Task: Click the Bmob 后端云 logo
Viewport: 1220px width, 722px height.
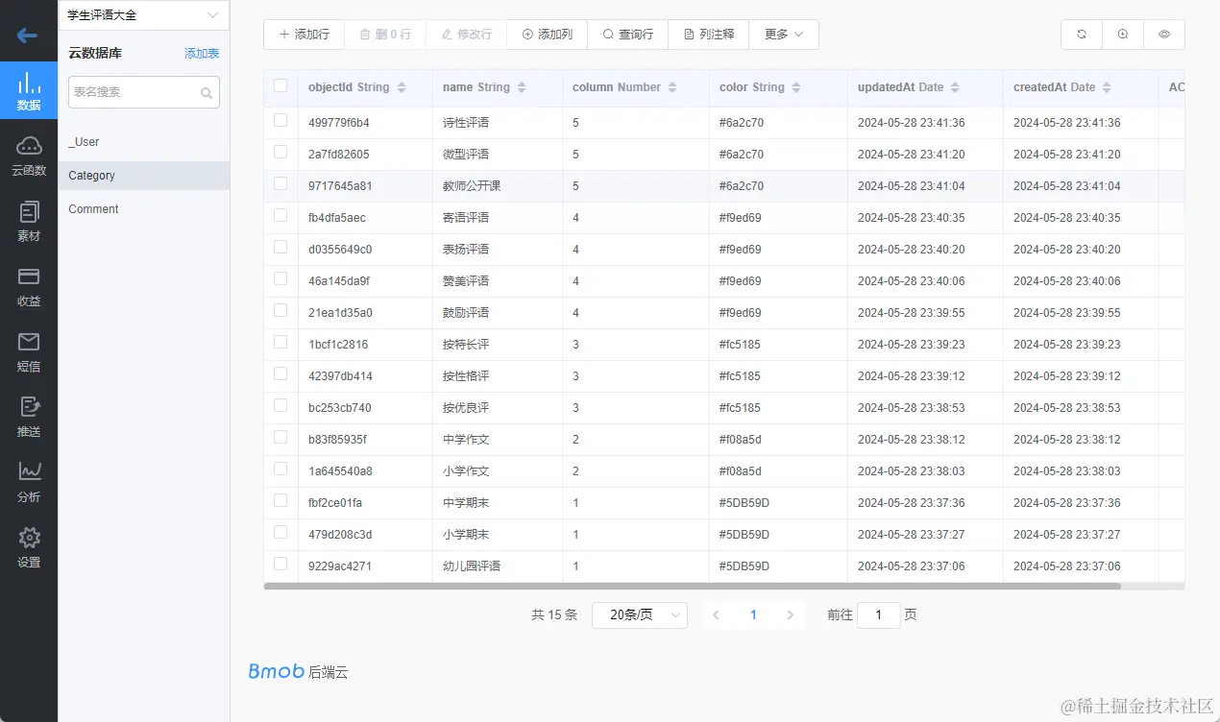Action: pos(298,672)
